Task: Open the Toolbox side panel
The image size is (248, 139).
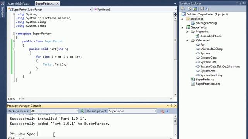Action: pyautogui.click(x=2, y=10)
